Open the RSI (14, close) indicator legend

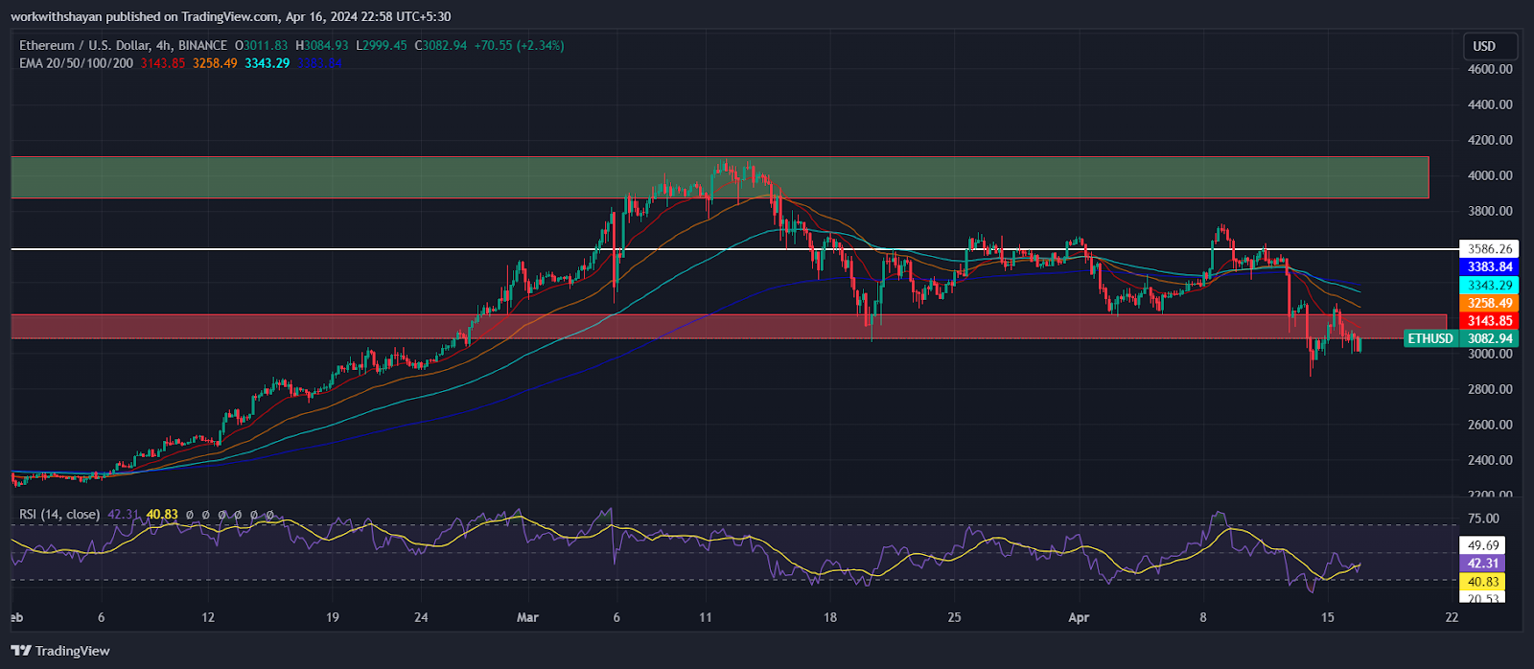(x=59, y=515)
